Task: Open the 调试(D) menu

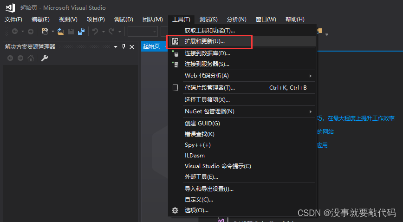Action: point(123,20)
